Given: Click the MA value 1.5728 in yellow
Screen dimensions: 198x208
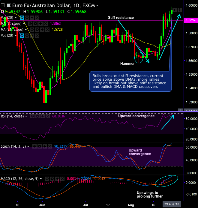Looking at the screenshot, I should point(57,30).
